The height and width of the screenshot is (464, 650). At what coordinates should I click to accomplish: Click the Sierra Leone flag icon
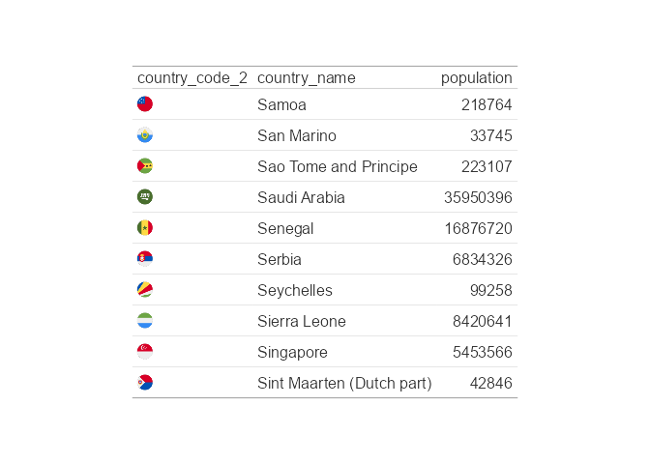coord(145,321)
